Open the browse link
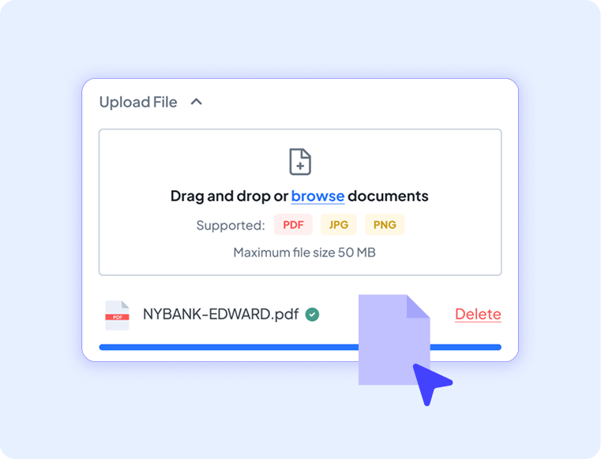The height and width of the screenshot is (459, 601). (x=317, y=196)
